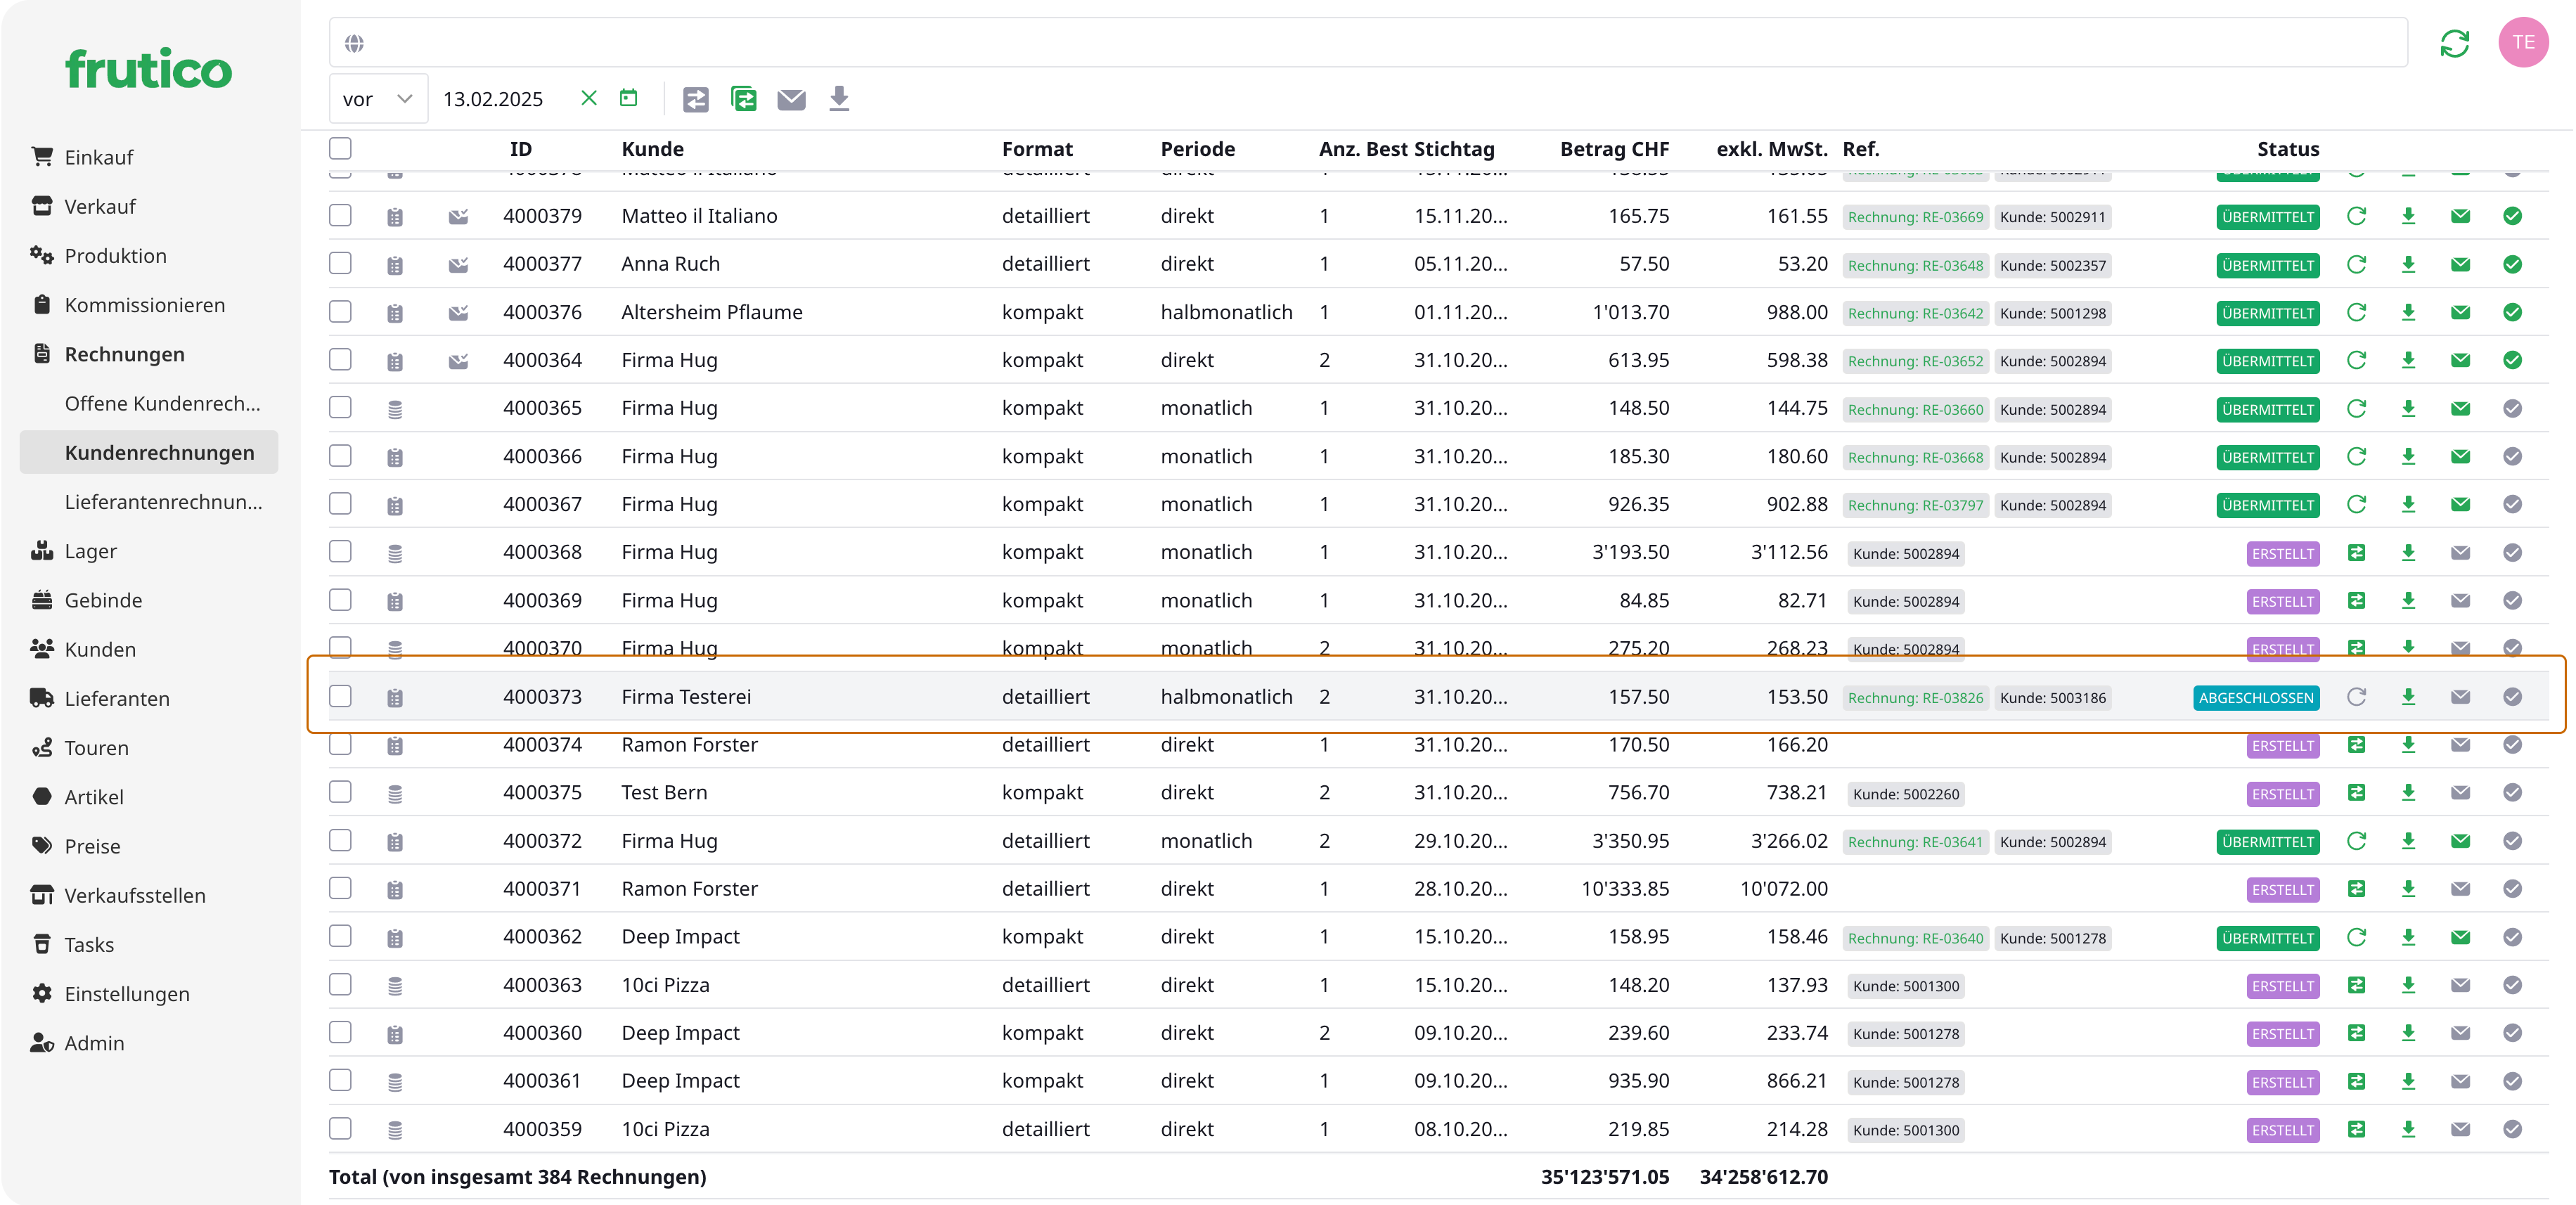Open the Rechnung: RE-03826 reference link
This screenshot has width=2576, height=1205.
coord(1914,698)
